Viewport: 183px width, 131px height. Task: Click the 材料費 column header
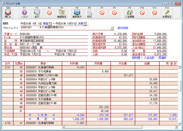[74, 63]
